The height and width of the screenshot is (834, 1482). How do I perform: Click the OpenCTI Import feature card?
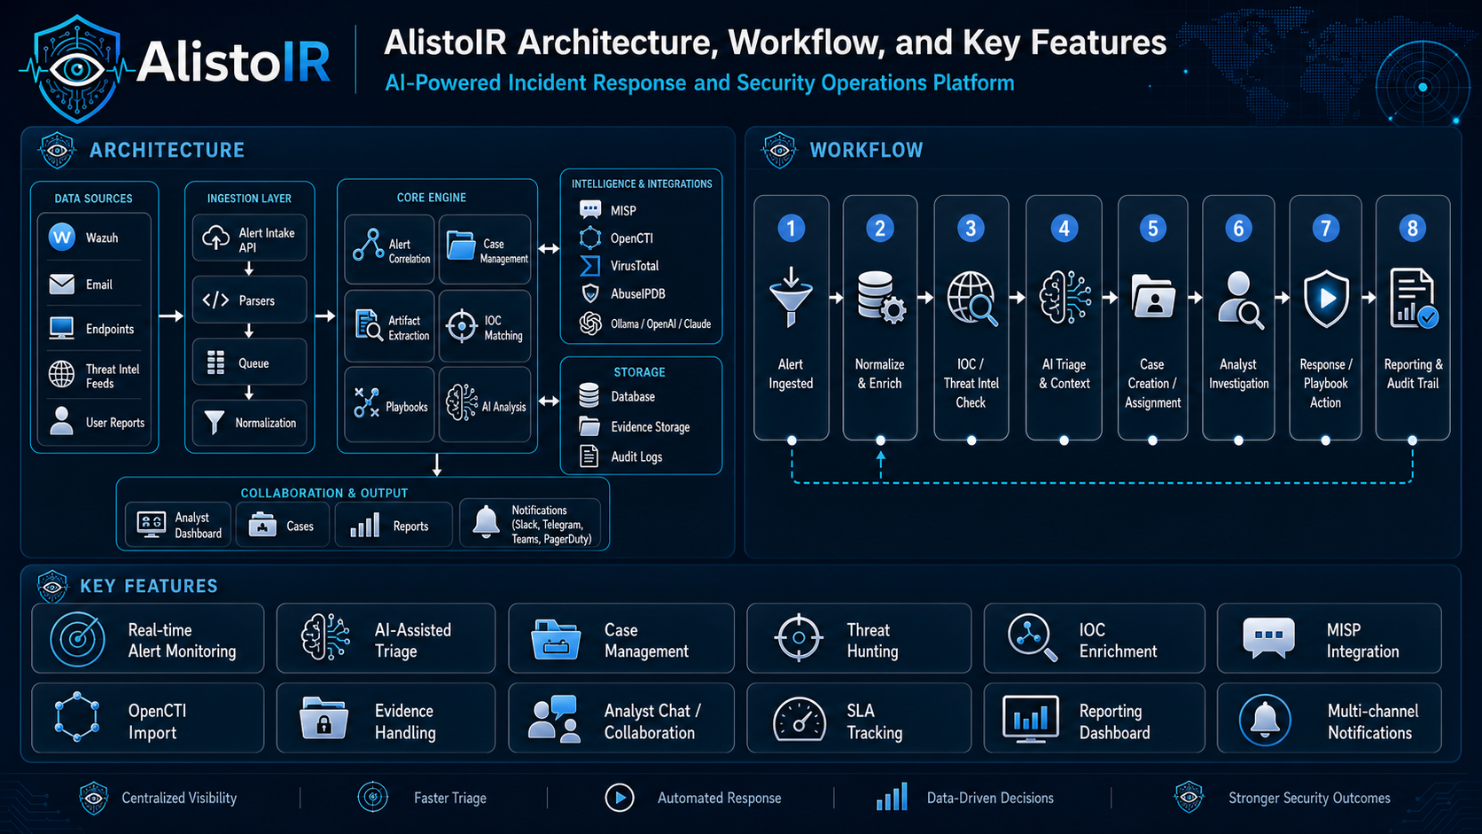coord(148,718)
